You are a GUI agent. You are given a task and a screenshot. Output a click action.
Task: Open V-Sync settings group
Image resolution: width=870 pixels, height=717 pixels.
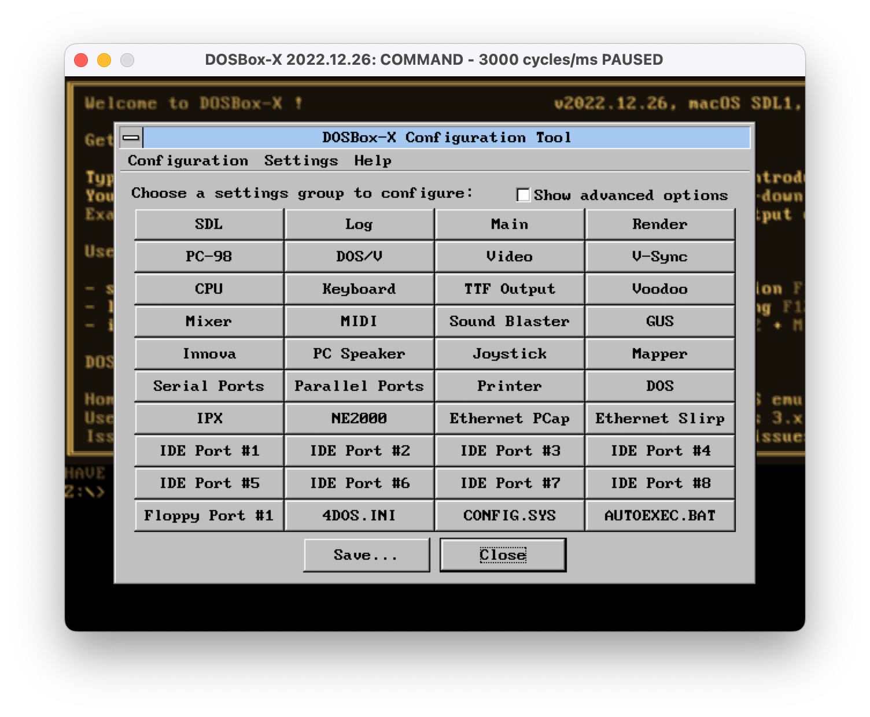tap(660, 257)
